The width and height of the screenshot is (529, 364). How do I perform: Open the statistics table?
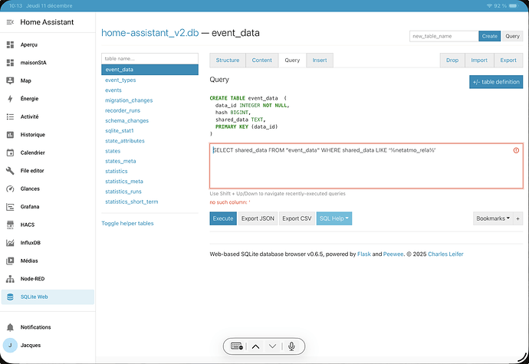pyautogui.click(x=117, y=172)
